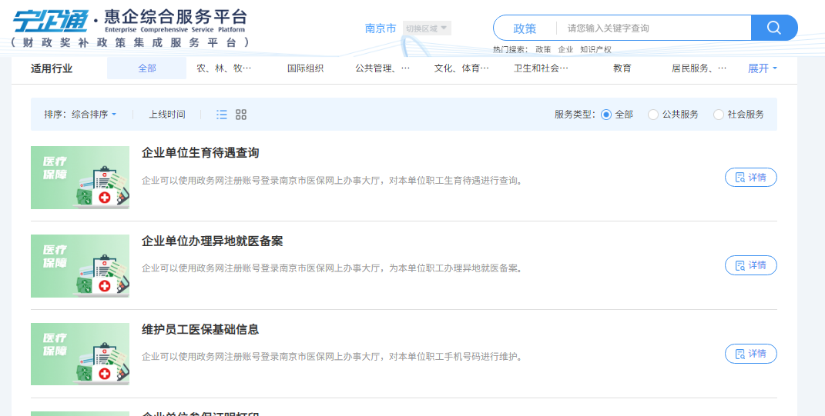825x416 pixels.
Task: Select the 全部 service type radio
Action: (x=606, y=115)
